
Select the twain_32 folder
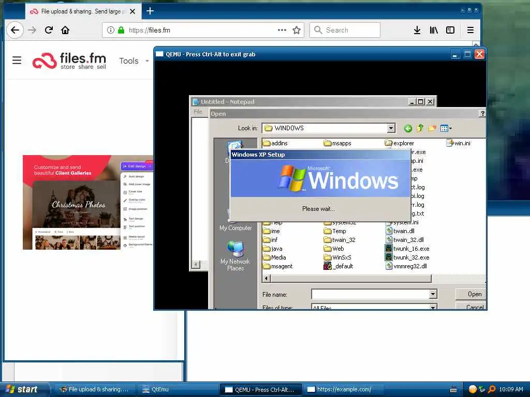click(340, 240)
